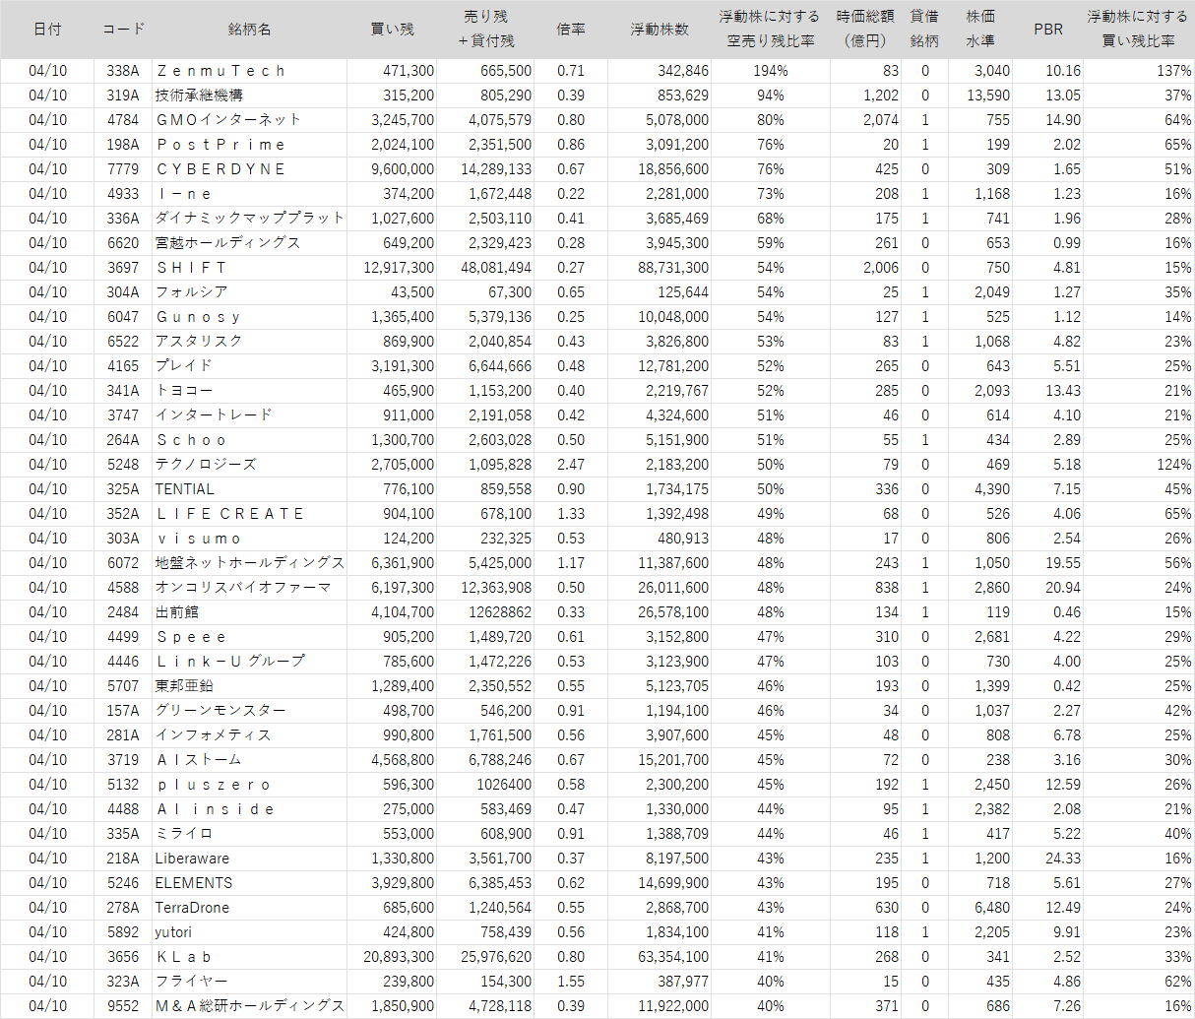The width and height of the screenshot is (1195, 1019).
Task: Select the GMOインターネット name cell
Action: 228,120
